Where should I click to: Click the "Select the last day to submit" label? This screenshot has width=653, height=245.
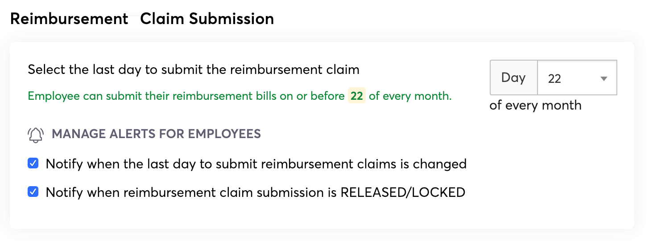tap(193, 69)
